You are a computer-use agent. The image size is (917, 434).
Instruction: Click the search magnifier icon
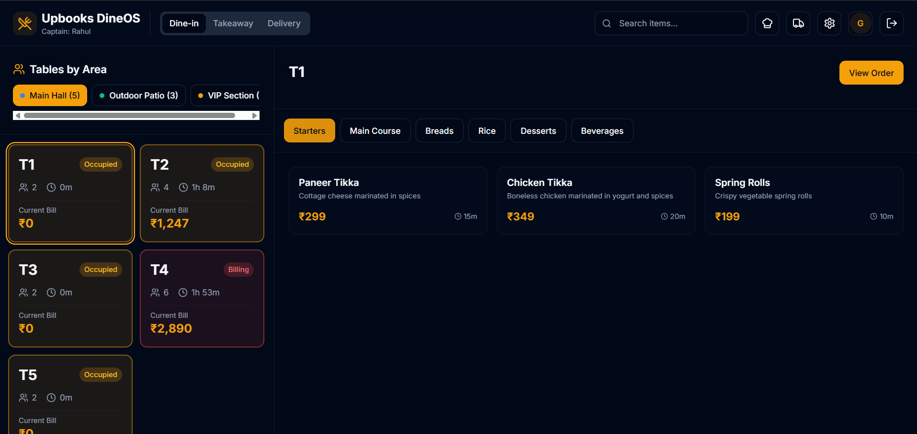[x=607, y=23]
